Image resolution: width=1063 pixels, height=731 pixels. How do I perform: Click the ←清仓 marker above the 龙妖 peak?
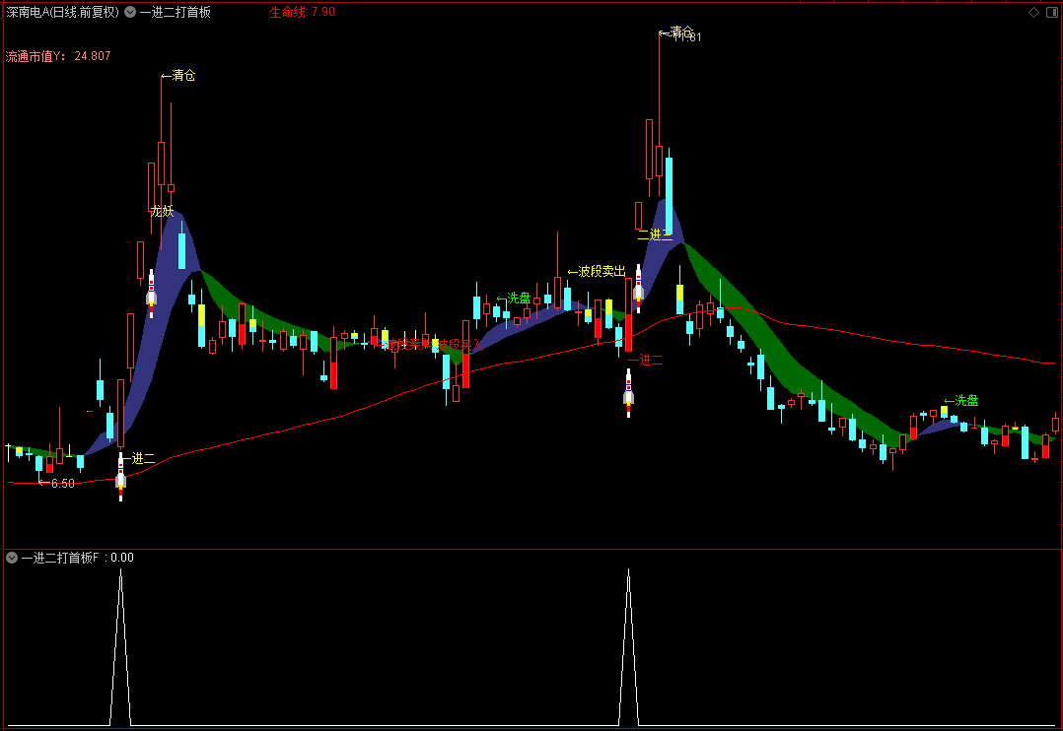[x=178, y=75]
